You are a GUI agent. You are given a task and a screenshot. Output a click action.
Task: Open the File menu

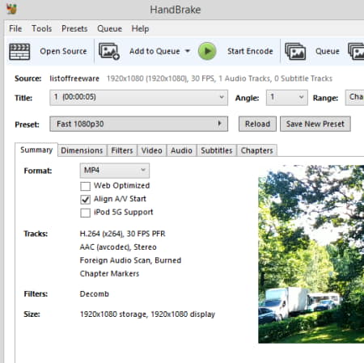[x=15, y=28]
